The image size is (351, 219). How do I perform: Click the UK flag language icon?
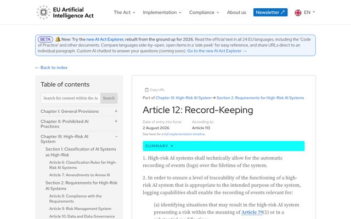click(x=298, y=13)
